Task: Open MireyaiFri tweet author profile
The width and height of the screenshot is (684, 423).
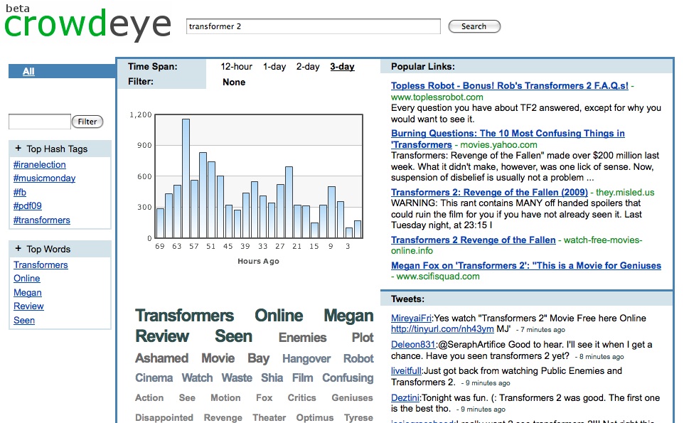Action: point(412,318)
